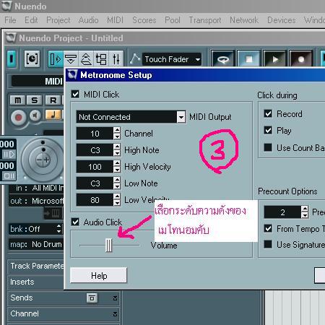
Task: Toggle the Record click checkbox
Action: tap(268, 113)
